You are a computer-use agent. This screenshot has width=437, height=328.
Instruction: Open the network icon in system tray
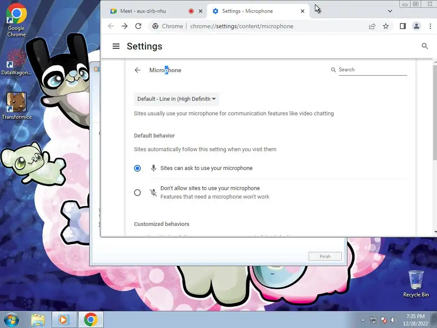[x=373, y=320]
